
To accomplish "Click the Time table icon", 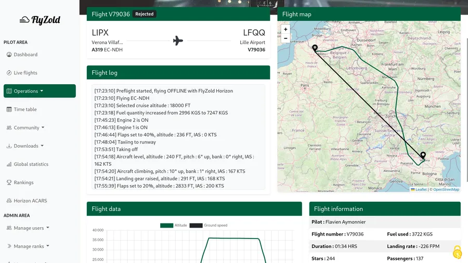I will (9, 110).
